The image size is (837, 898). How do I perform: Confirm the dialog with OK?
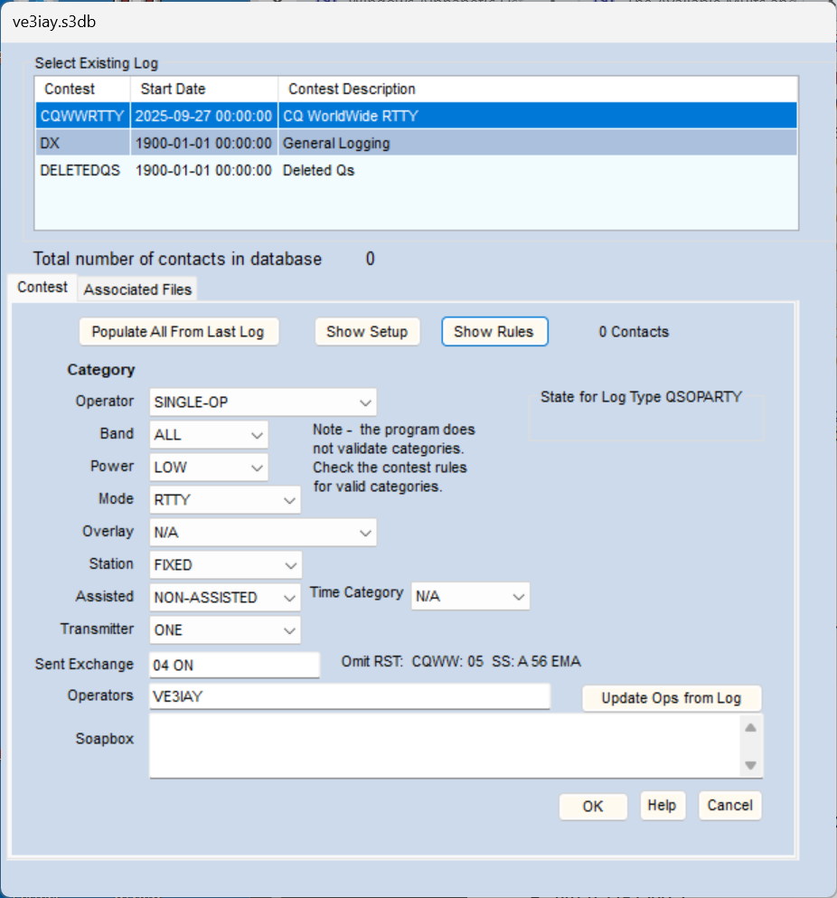coord(592,807)
